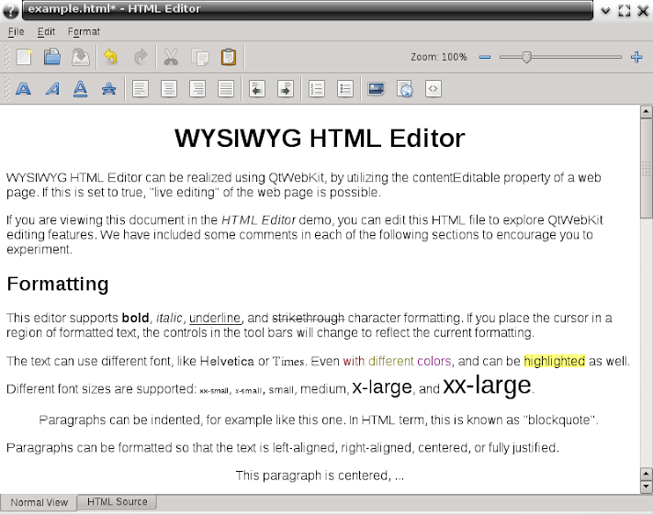Toggle underline text formatting
The width and height of the screenshot is (653, 515).
pyautogui.click(x=81, y=89)
